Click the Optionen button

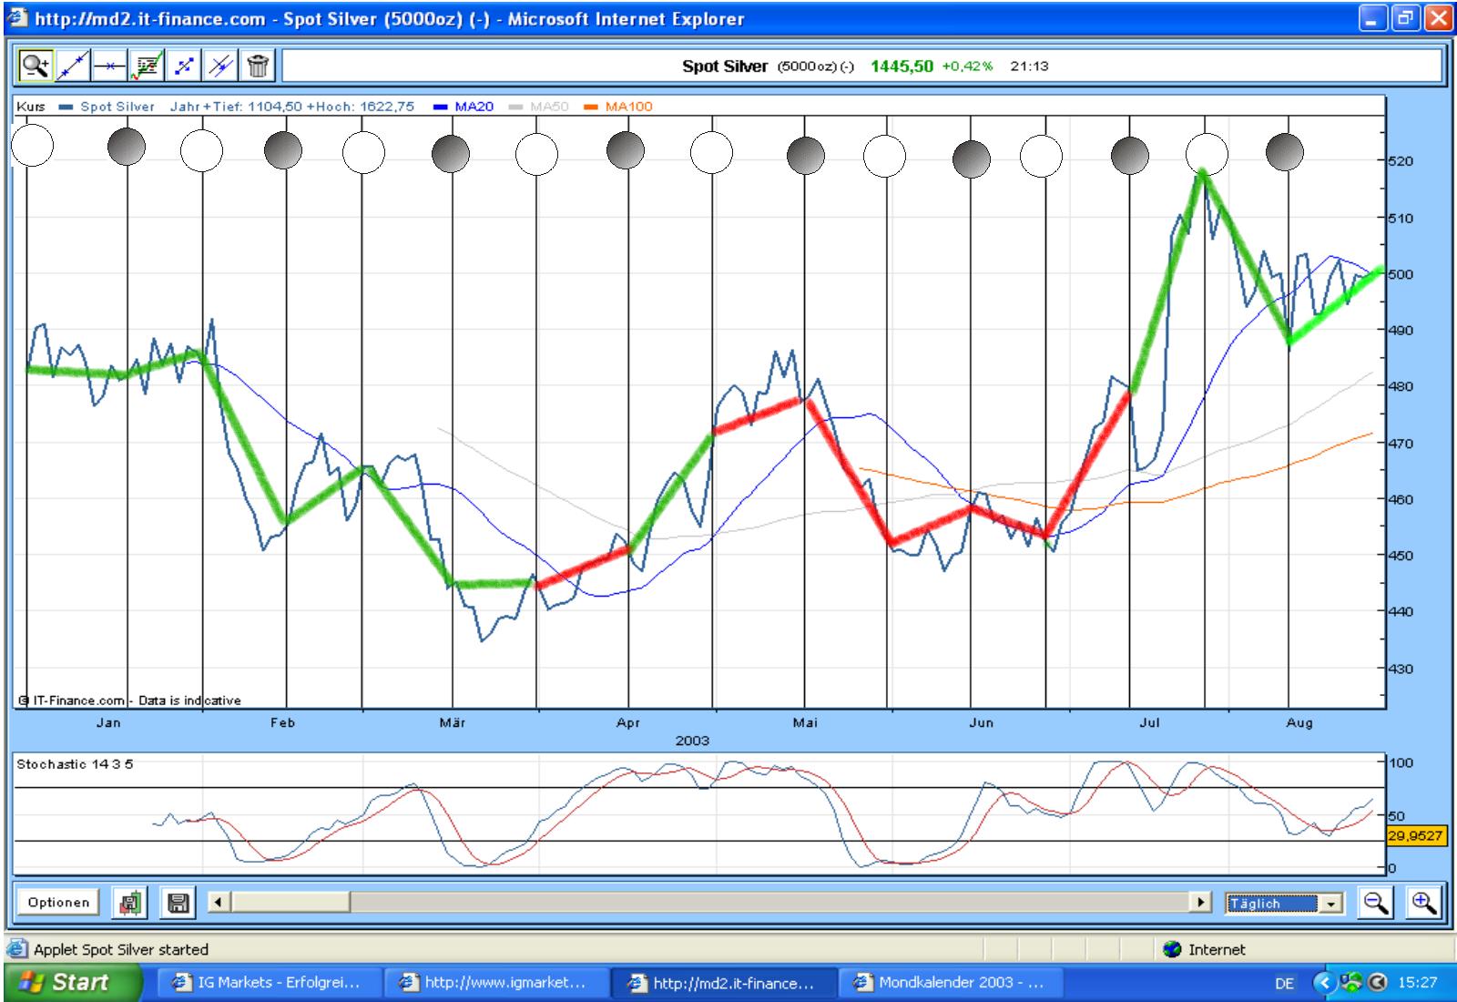(58, 903)
